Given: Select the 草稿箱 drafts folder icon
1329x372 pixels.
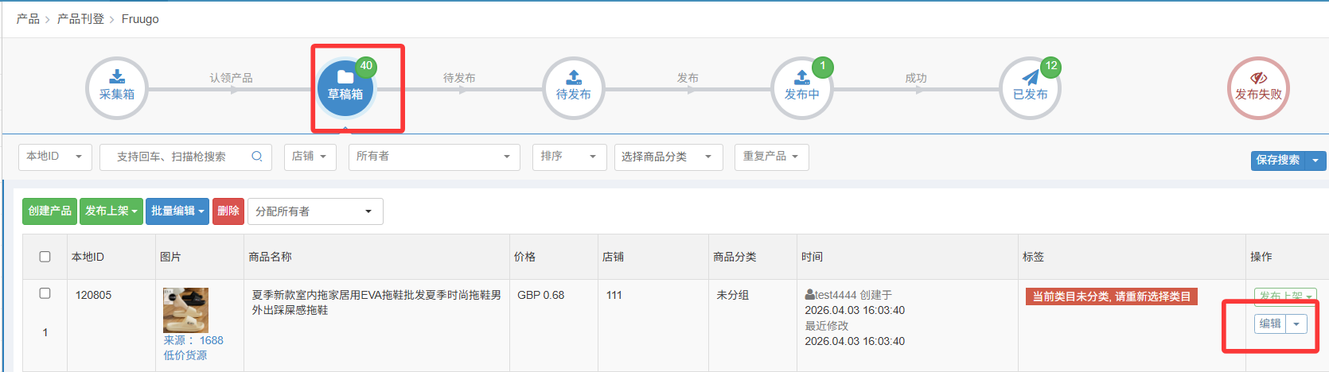Looking at the screenshot, I should coord(345,78).
